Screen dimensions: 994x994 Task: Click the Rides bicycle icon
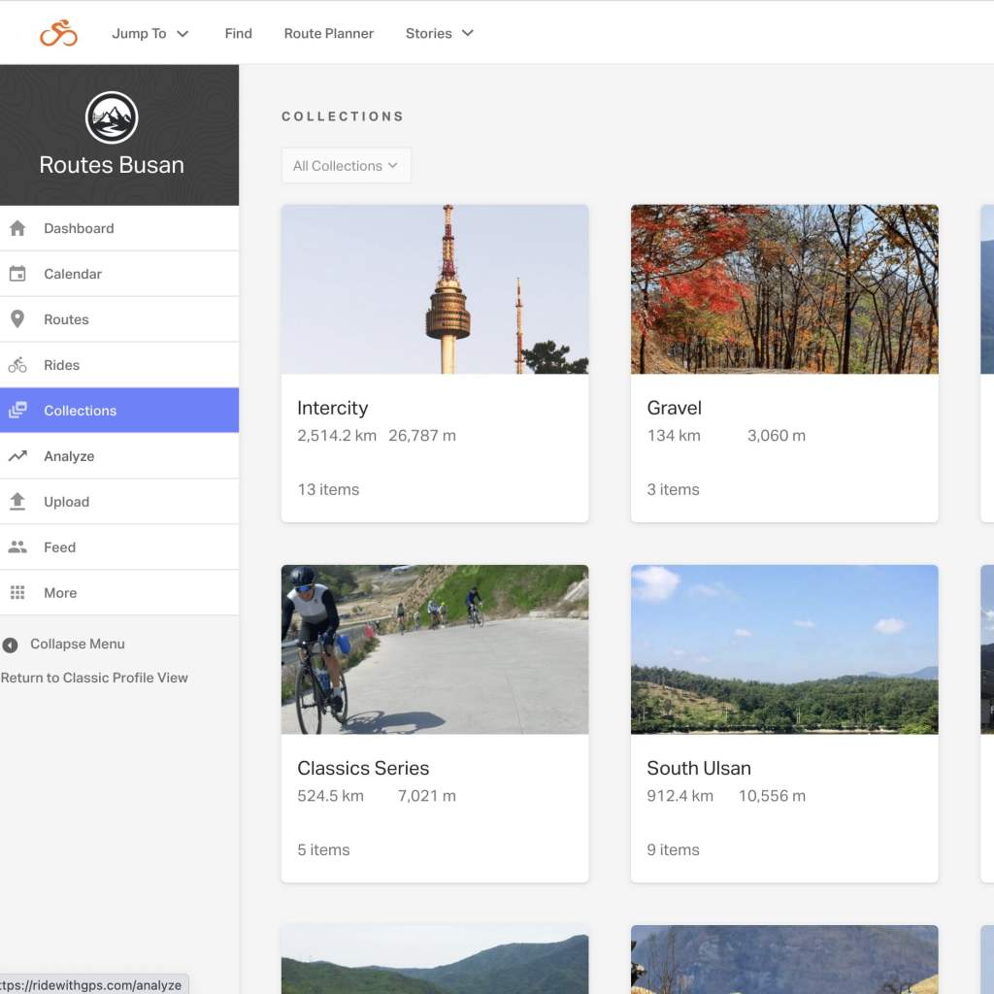(17, 365)
